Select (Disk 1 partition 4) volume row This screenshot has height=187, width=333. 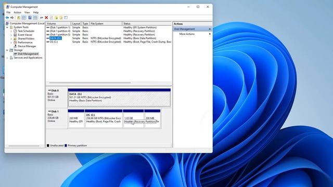click(109, 31)
